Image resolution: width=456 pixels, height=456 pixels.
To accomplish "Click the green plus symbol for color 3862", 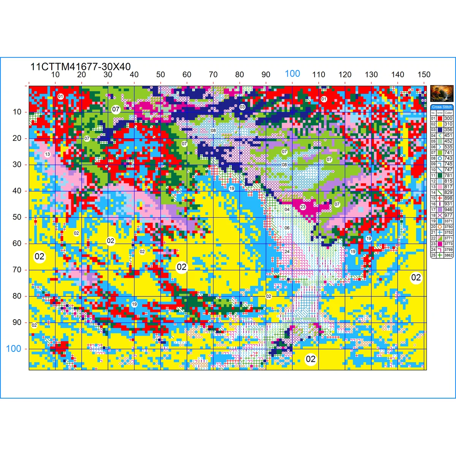I will click(x=440, y=255).
